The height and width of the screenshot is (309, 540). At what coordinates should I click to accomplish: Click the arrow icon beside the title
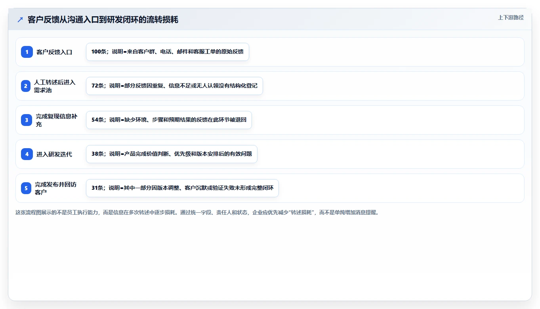coord(20,20)
